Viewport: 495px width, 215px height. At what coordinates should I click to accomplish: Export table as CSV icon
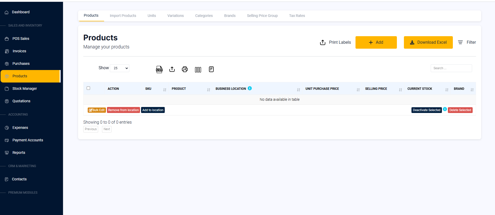tap(159, 69)
